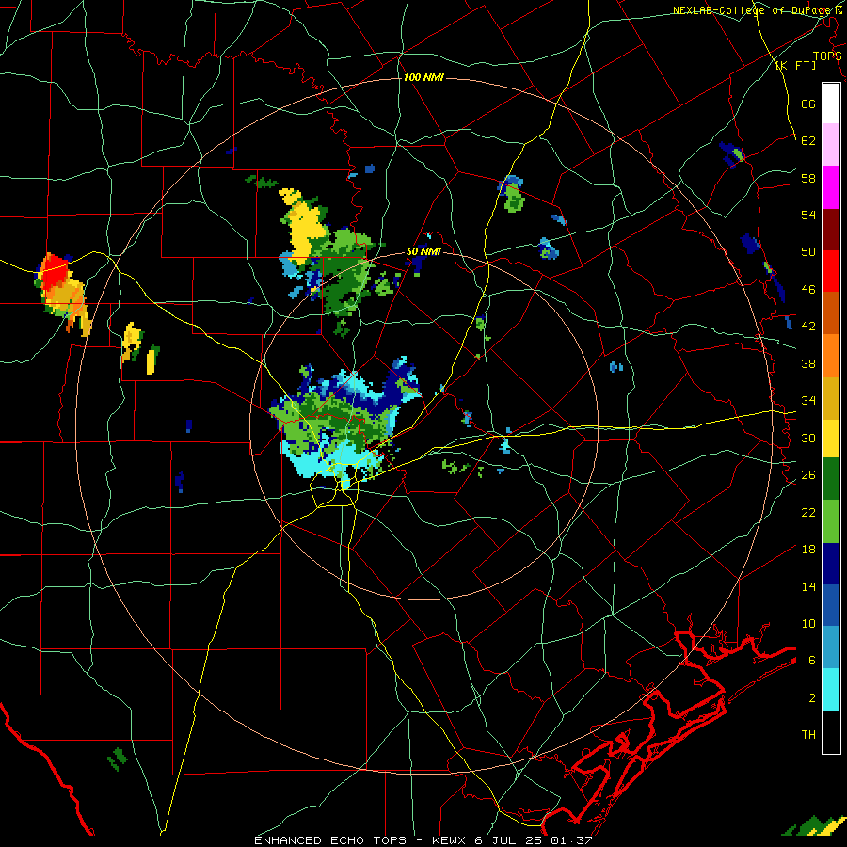Screen dimensions: 847x847
Task: Click the legend value '54'
Action: point(808,215)
